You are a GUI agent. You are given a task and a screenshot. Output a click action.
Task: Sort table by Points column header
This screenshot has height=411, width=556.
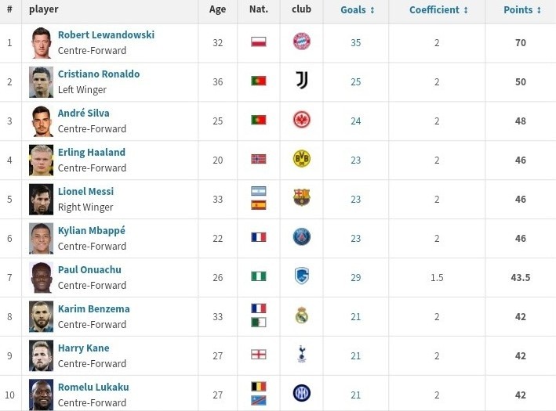point(522,10)
